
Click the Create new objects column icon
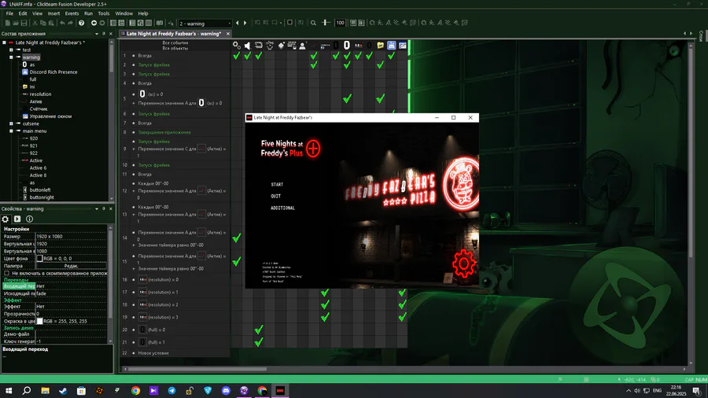point(281,45)
